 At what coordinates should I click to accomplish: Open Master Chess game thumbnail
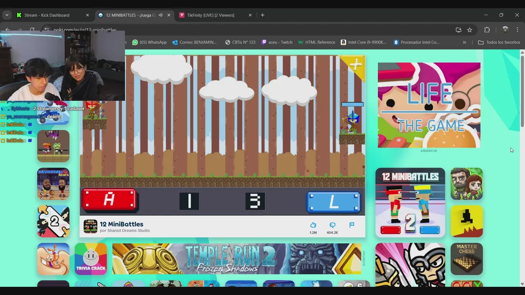(467, 259)
